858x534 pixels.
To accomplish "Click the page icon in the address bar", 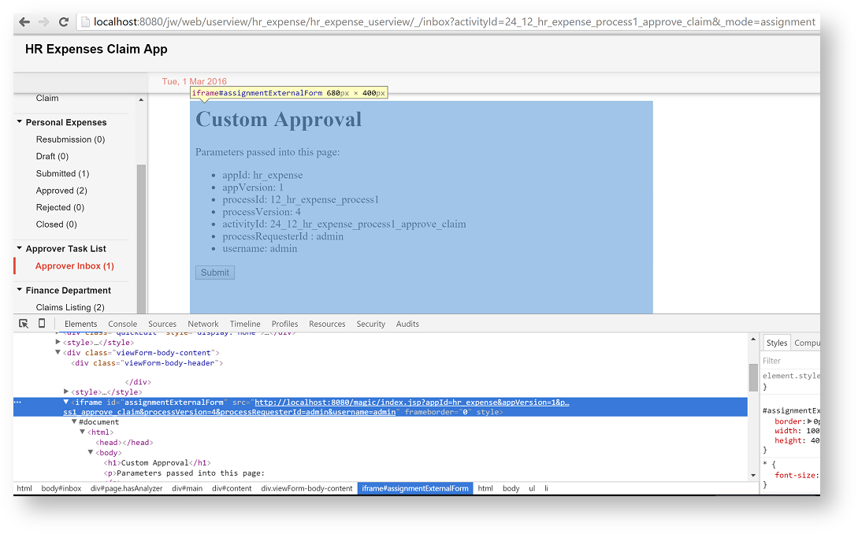I will click(x=85, y=22).
